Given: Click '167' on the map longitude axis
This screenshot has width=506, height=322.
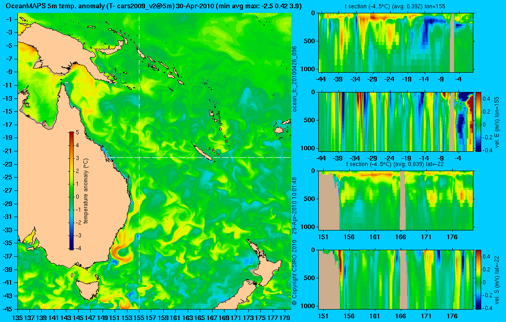Looking at the screenshot, I should pyautogui.click(x=212, y=318).
